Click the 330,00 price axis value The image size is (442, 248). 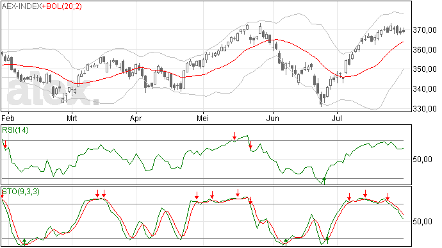coord(425,108)
